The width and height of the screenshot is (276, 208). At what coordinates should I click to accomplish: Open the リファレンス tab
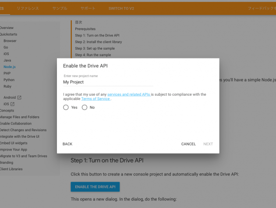click(28, 8)
